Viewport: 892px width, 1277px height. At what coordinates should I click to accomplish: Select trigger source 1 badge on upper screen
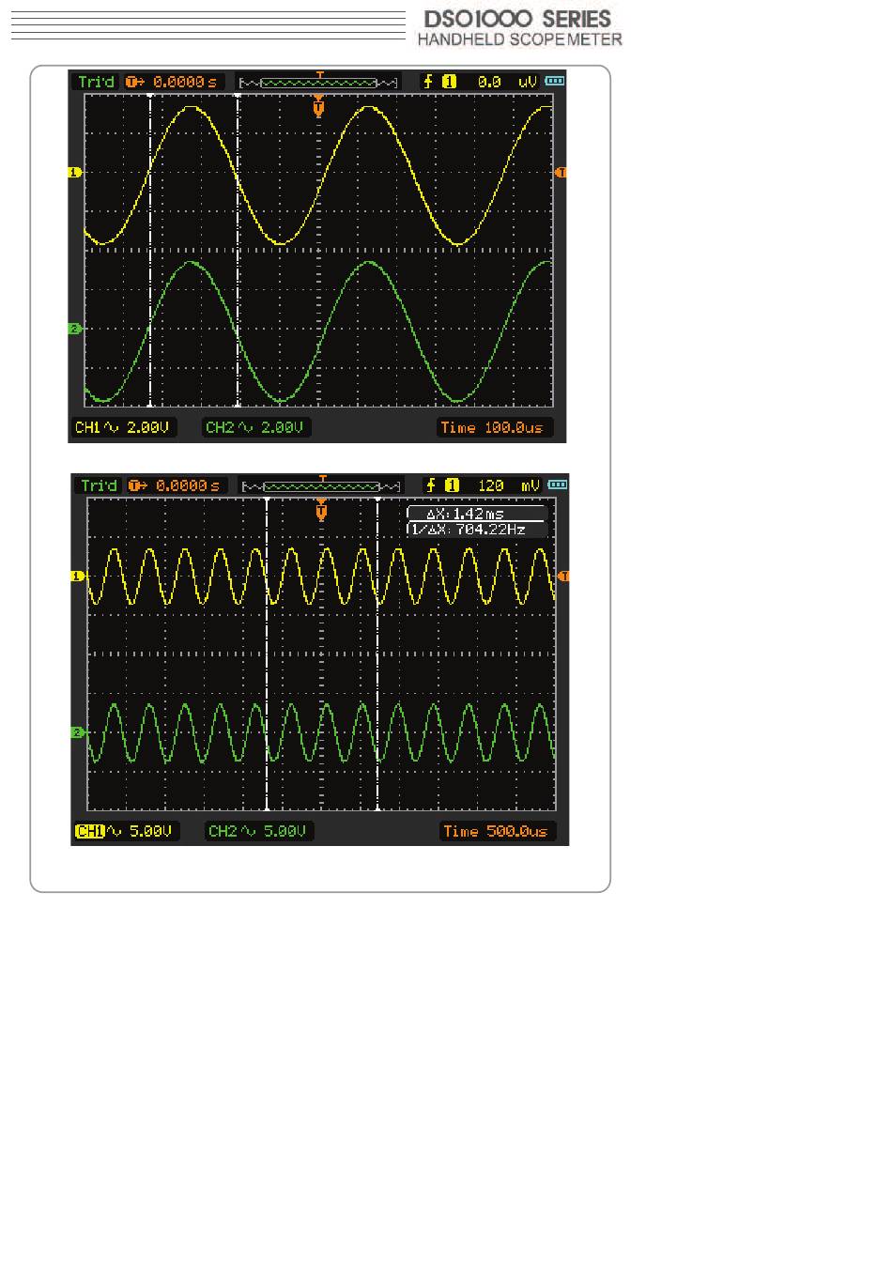[450, 82]
